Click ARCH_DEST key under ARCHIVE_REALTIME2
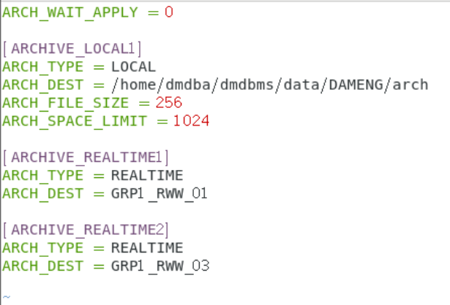This screenshot has height=305, width=450. click(x=42, y=266)
